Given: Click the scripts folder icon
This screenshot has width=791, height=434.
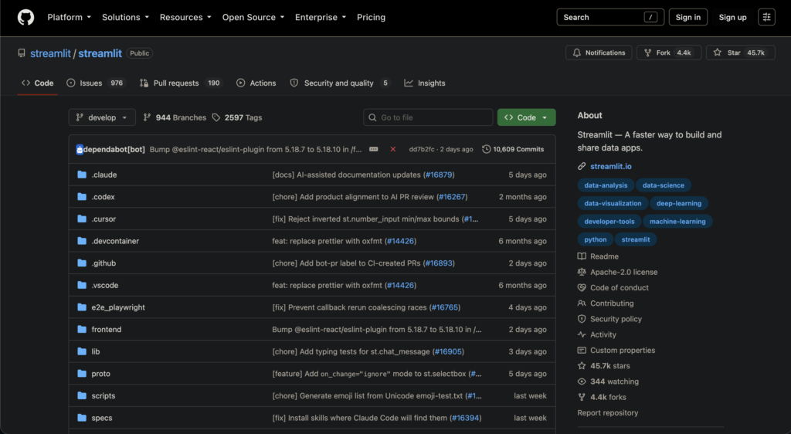Looking at the screenshot, I should 82,395.
